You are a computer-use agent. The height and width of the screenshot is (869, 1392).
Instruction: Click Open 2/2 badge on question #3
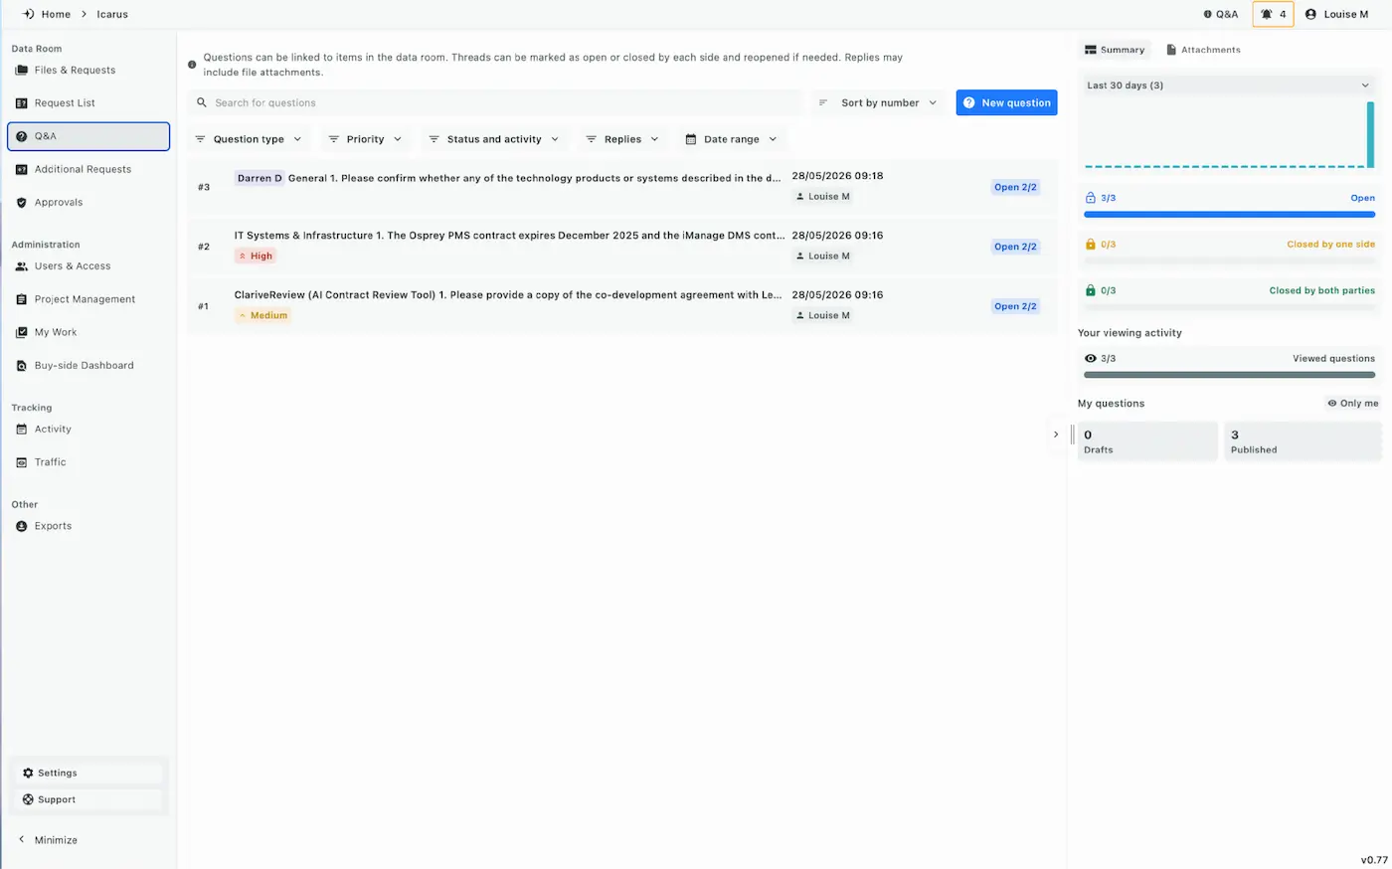coord(1015,187)
